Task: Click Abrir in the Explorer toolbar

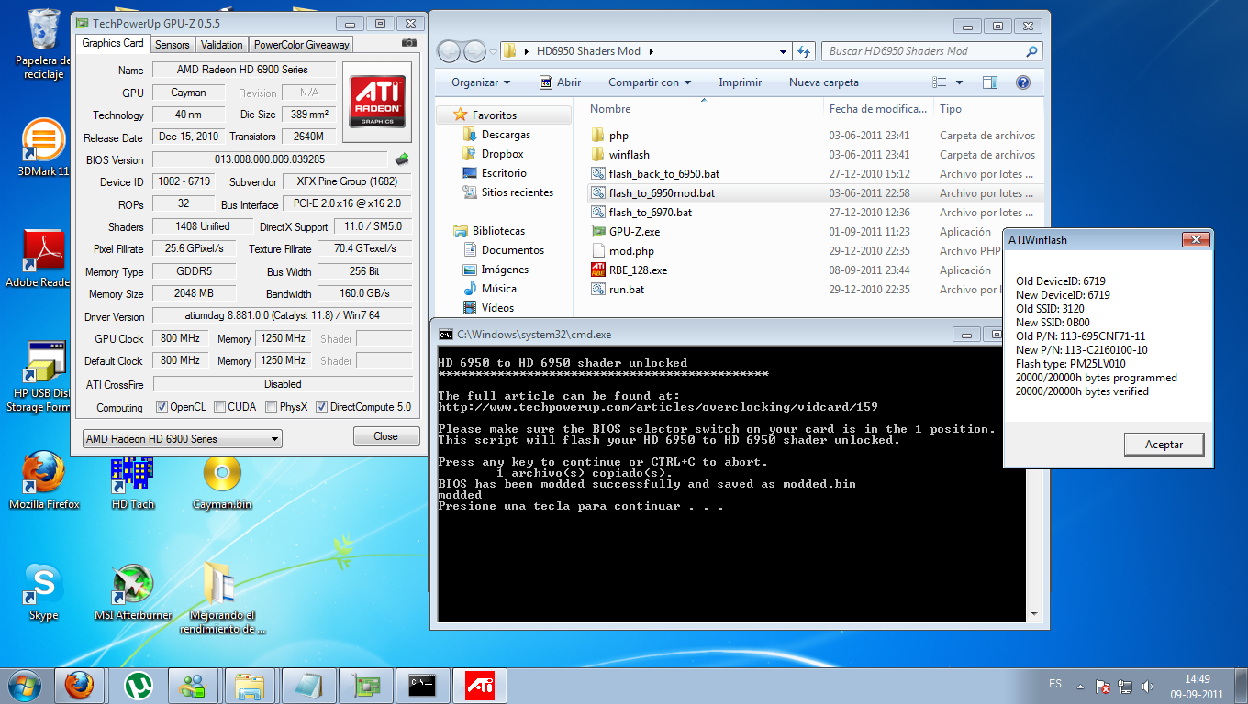Action: 559,82
